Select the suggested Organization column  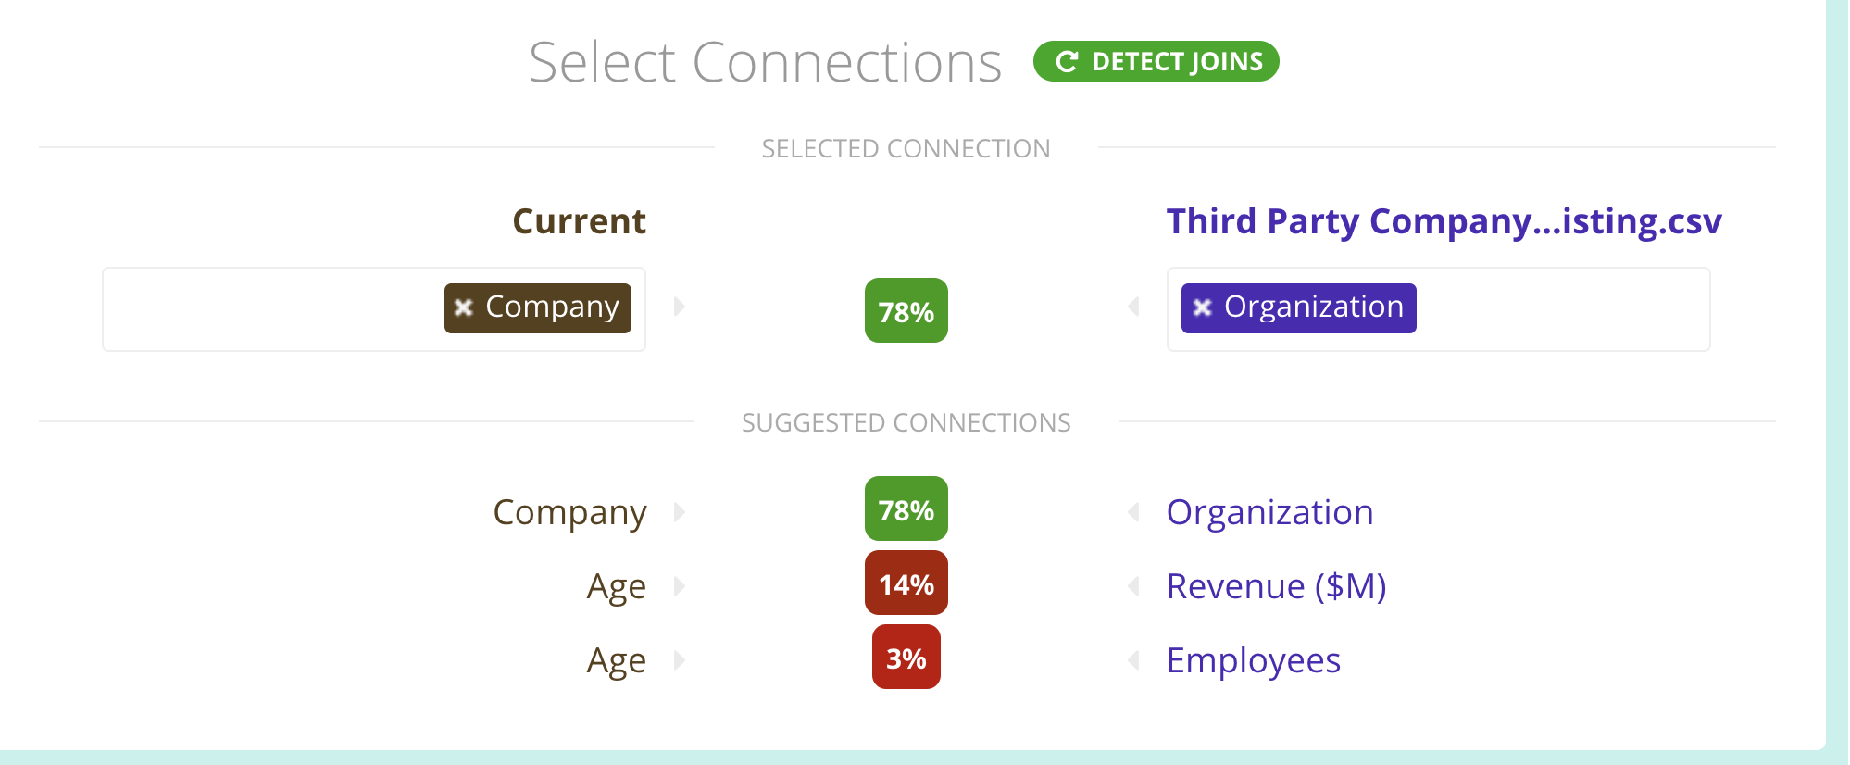point(1269,512)
